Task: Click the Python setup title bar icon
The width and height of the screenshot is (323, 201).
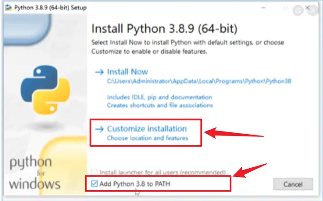Action: 9,8
